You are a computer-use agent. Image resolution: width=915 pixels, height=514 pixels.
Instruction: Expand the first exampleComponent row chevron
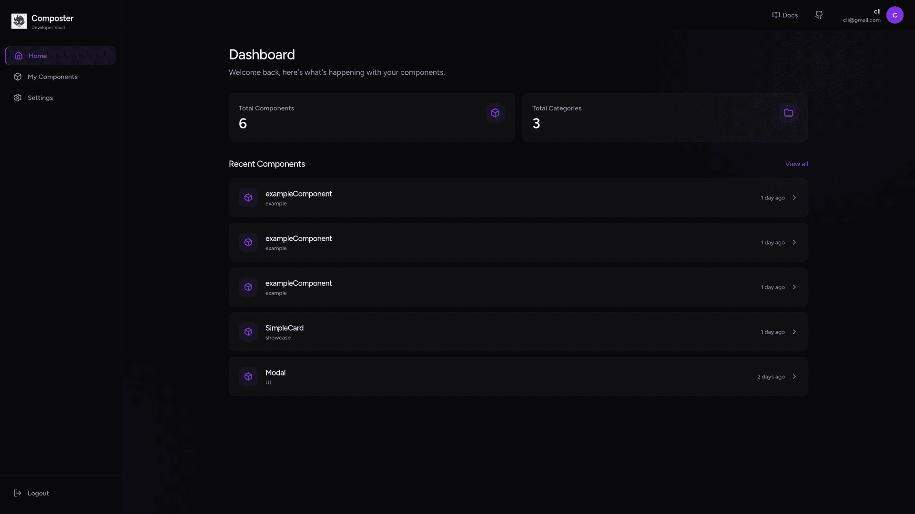click(x=794, y=198)
